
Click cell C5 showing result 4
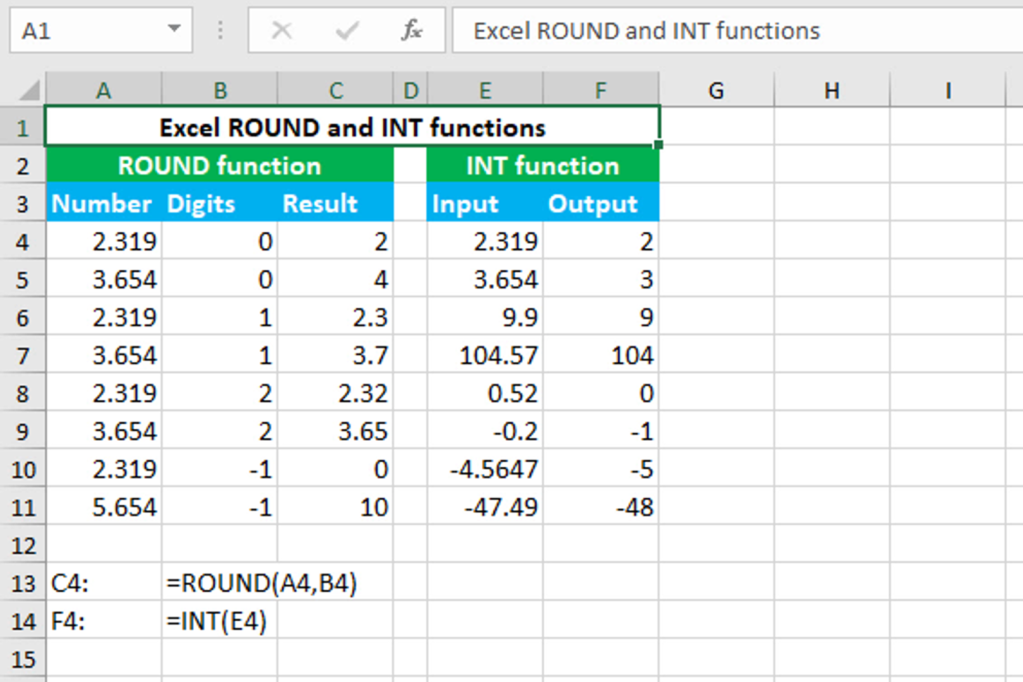(335, 279)
